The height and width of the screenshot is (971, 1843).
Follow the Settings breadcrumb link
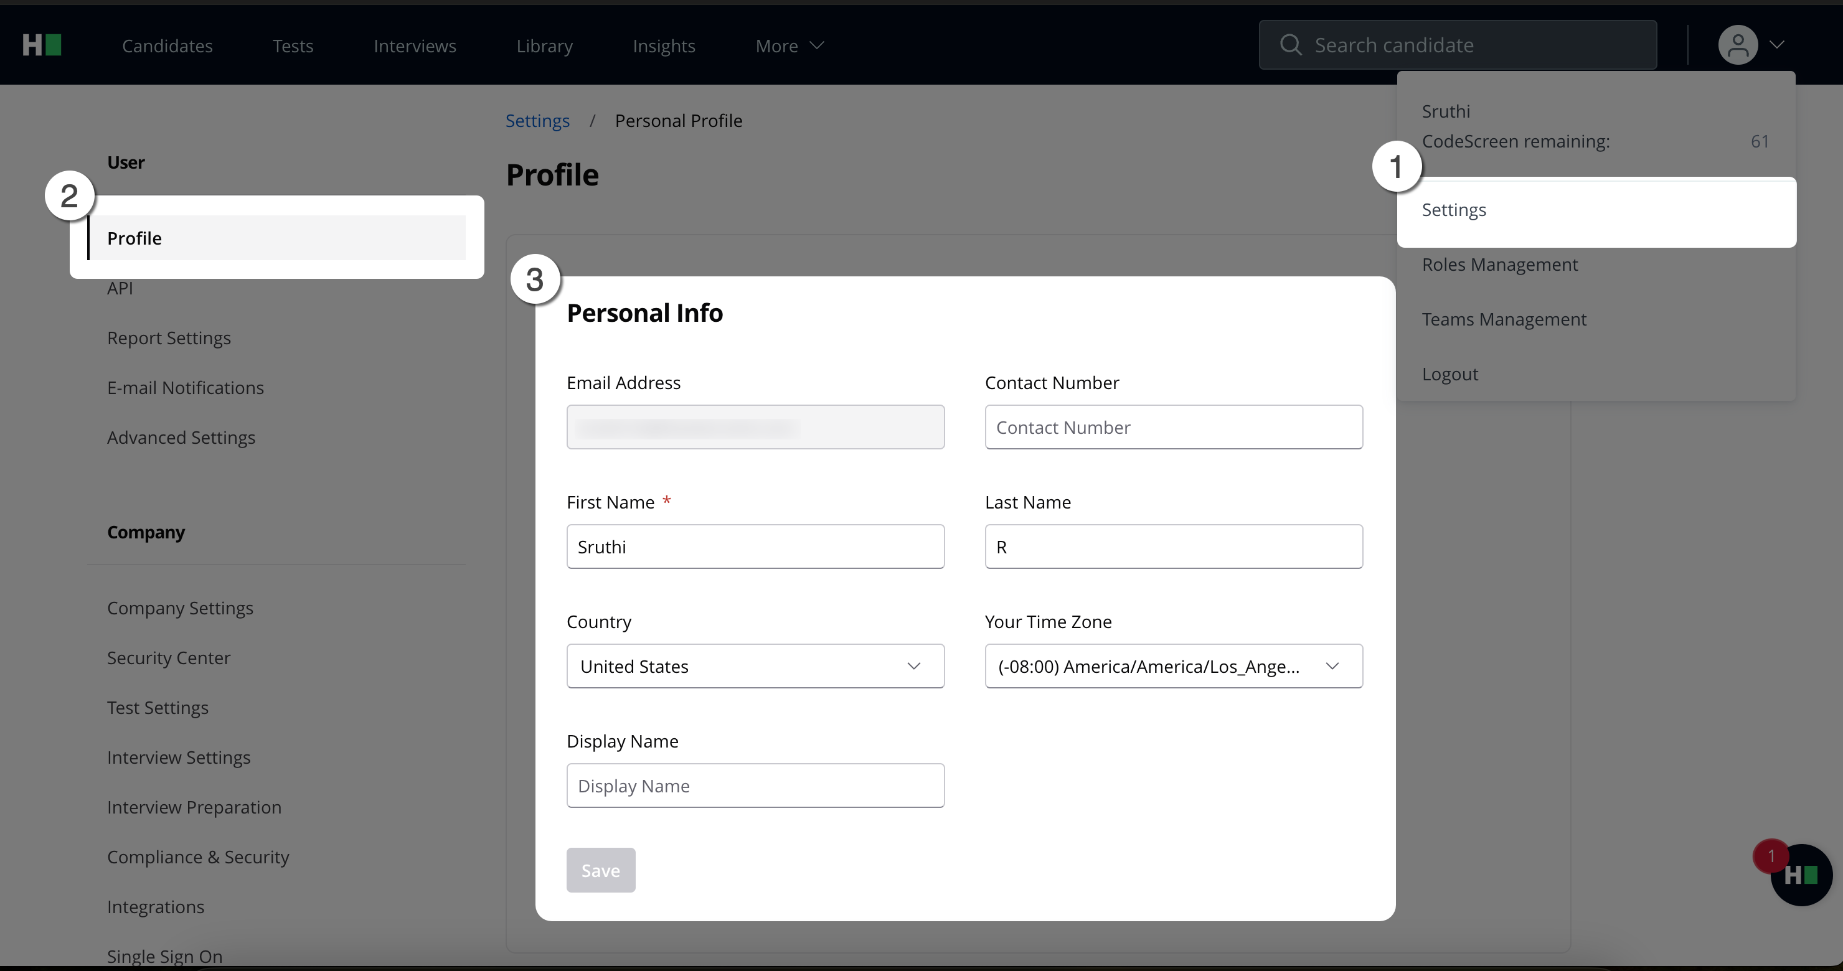tap(537, 121)
